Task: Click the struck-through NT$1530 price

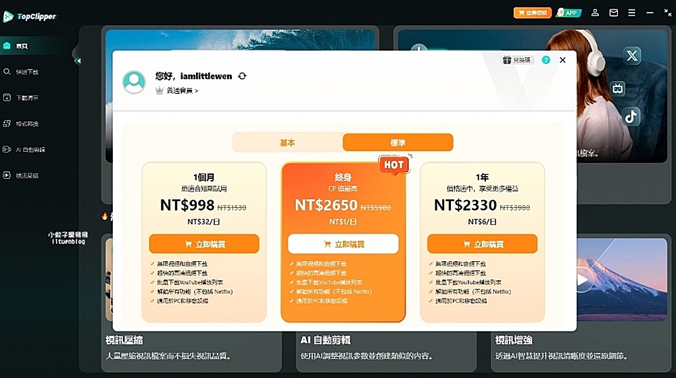Action: (231, 207)
